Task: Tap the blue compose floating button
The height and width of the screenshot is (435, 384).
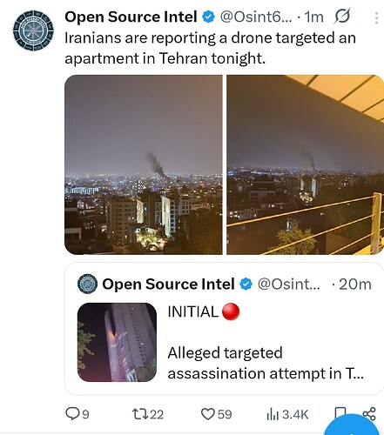Action: [x=354, y=425]
